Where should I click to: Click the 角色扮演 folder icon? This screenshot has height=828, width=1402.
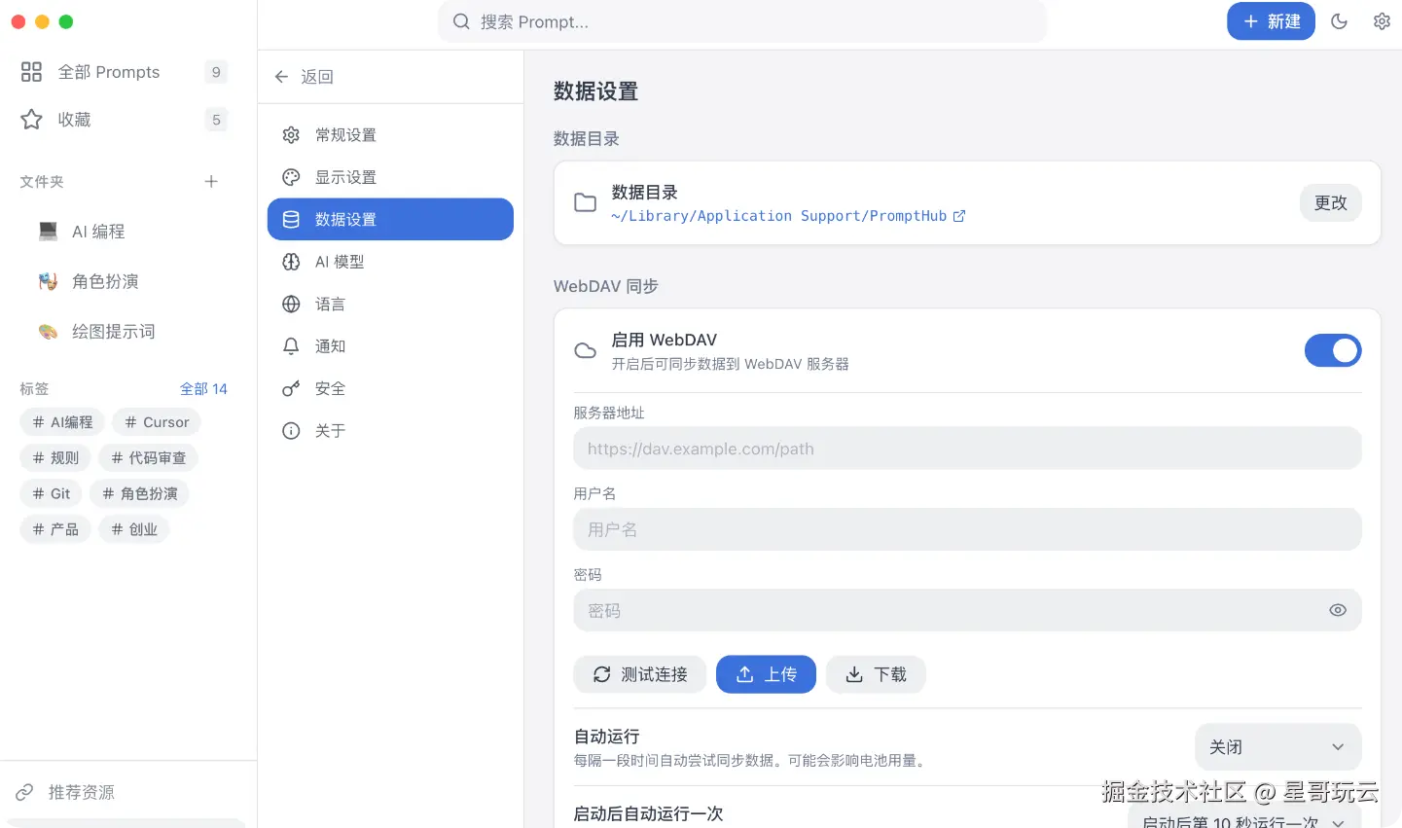click(x=48, y=281)
